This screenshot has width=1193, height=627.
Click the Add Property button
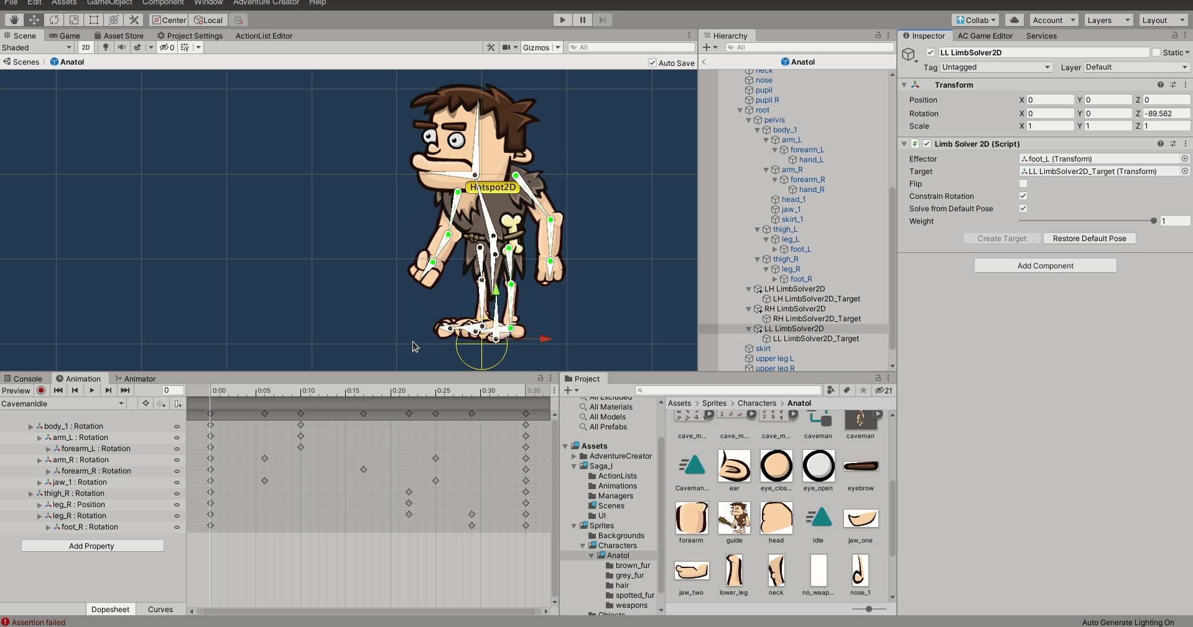92,546
